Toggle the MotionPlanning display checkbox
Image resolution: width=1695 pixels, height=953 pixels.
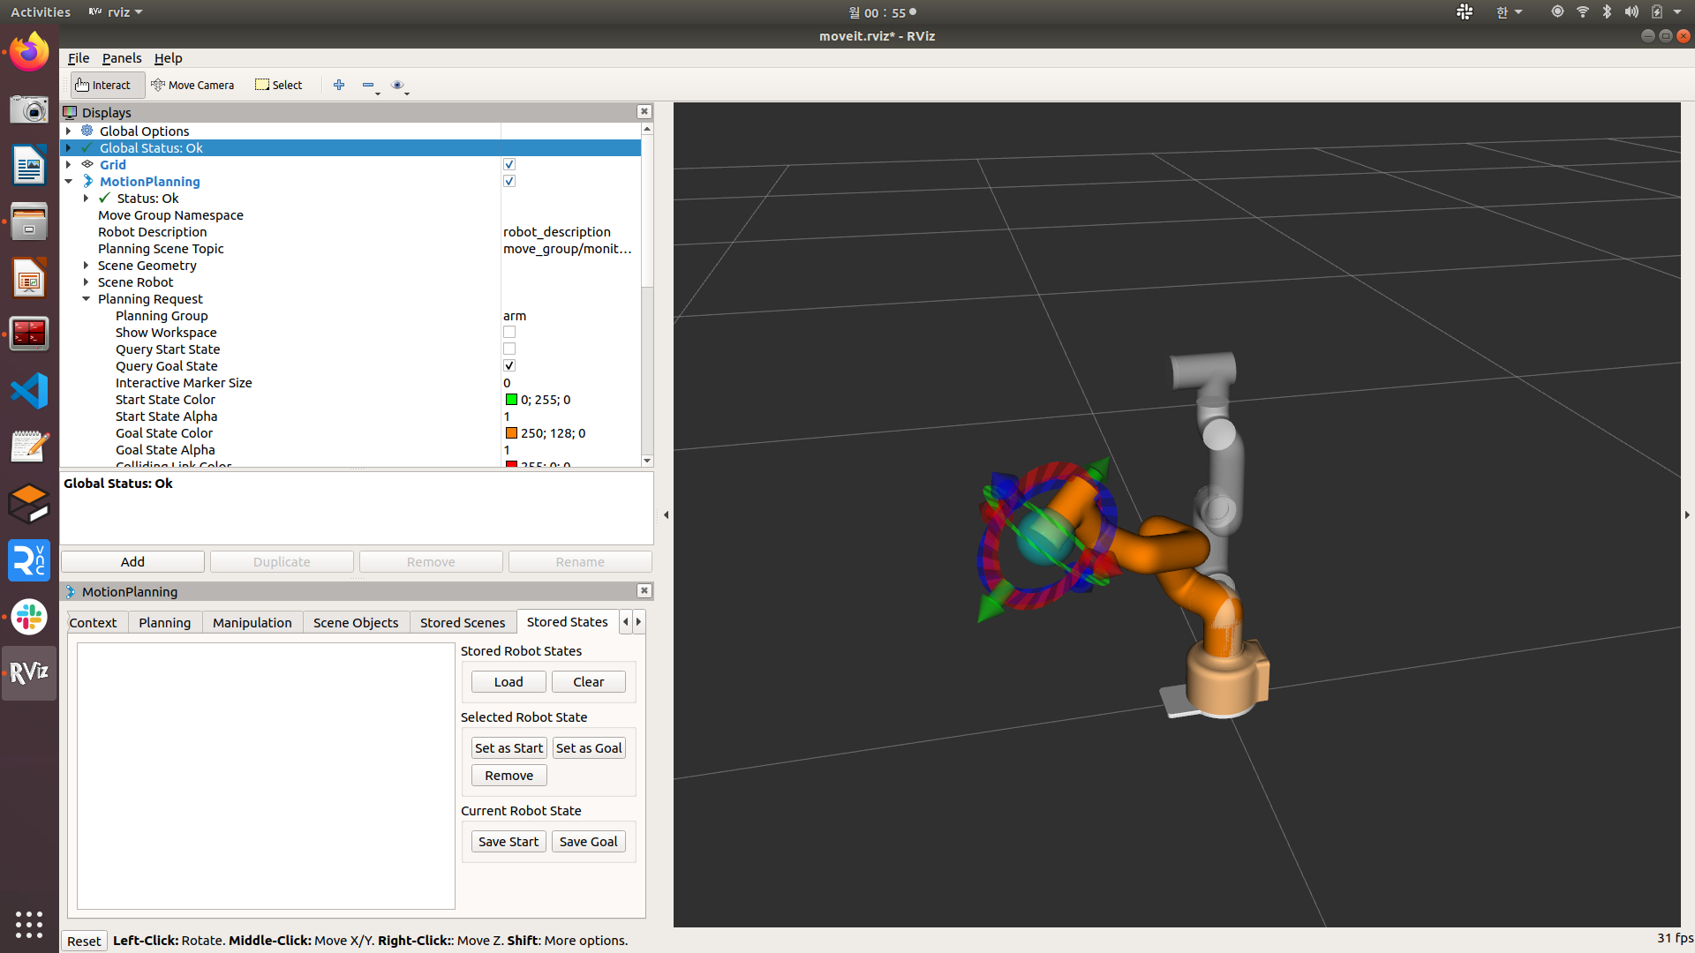click(x=509, y=181)
